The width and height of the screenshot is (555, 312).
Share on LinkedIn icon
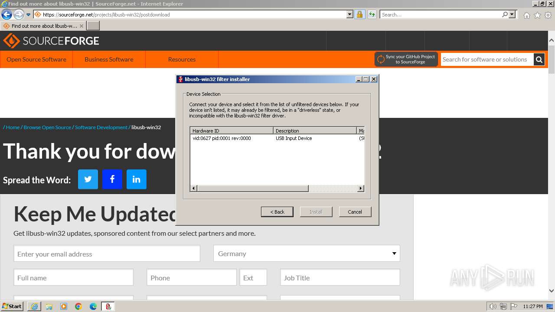coord(137,179)
